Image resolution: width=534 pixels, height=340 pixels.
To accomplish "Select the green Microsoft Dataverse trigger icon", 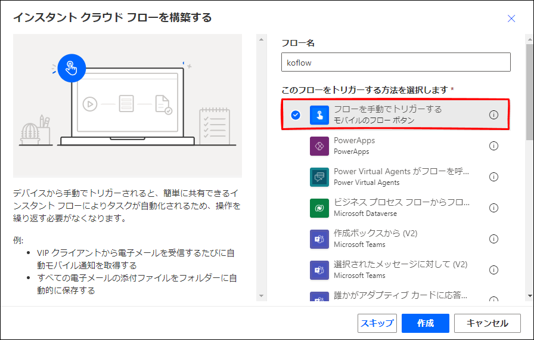I will tap(319, 208).
